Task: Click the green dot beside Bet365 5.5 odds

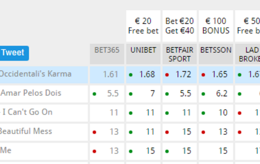Action: click(94, 94)
